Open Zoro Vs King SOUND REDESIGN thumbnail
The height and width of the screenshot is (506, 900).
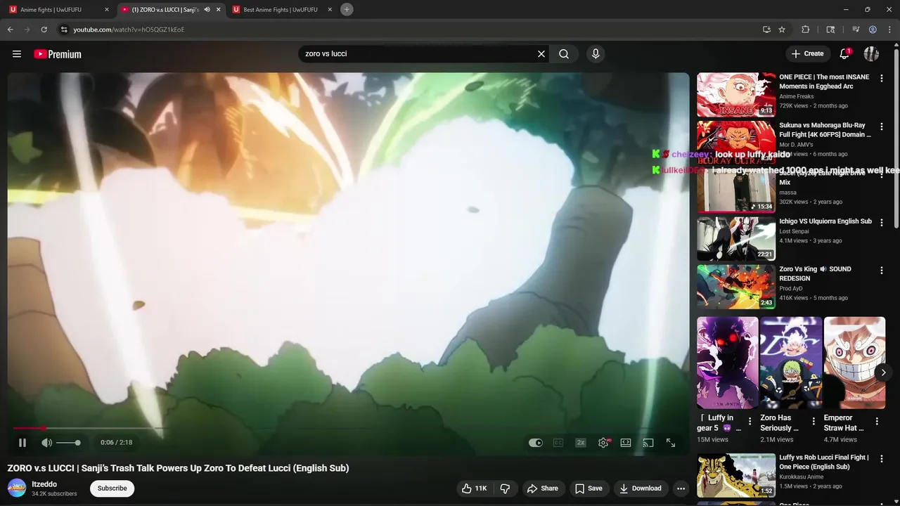(736, 287)
